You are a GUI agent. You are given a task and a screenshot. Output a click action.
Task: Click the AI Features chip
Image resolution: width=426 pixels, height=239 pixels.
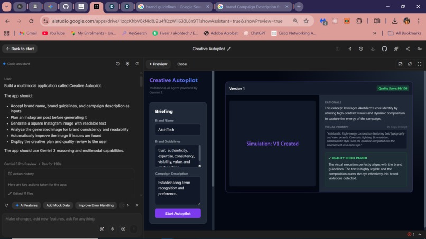click(26, 205)
